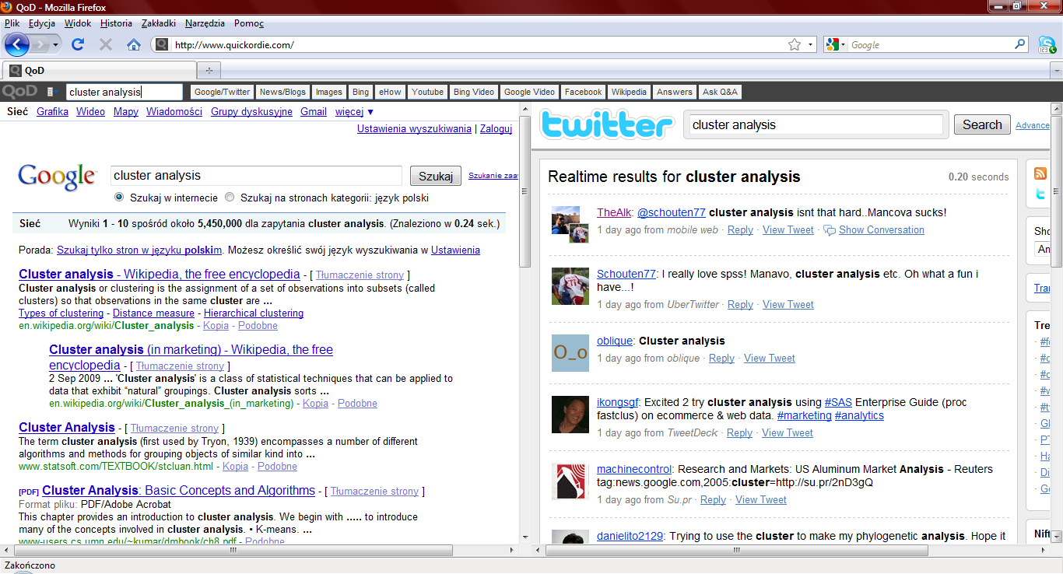
Task: Click the QoD Wikipedia button
Action: click(x=629, y=92)
